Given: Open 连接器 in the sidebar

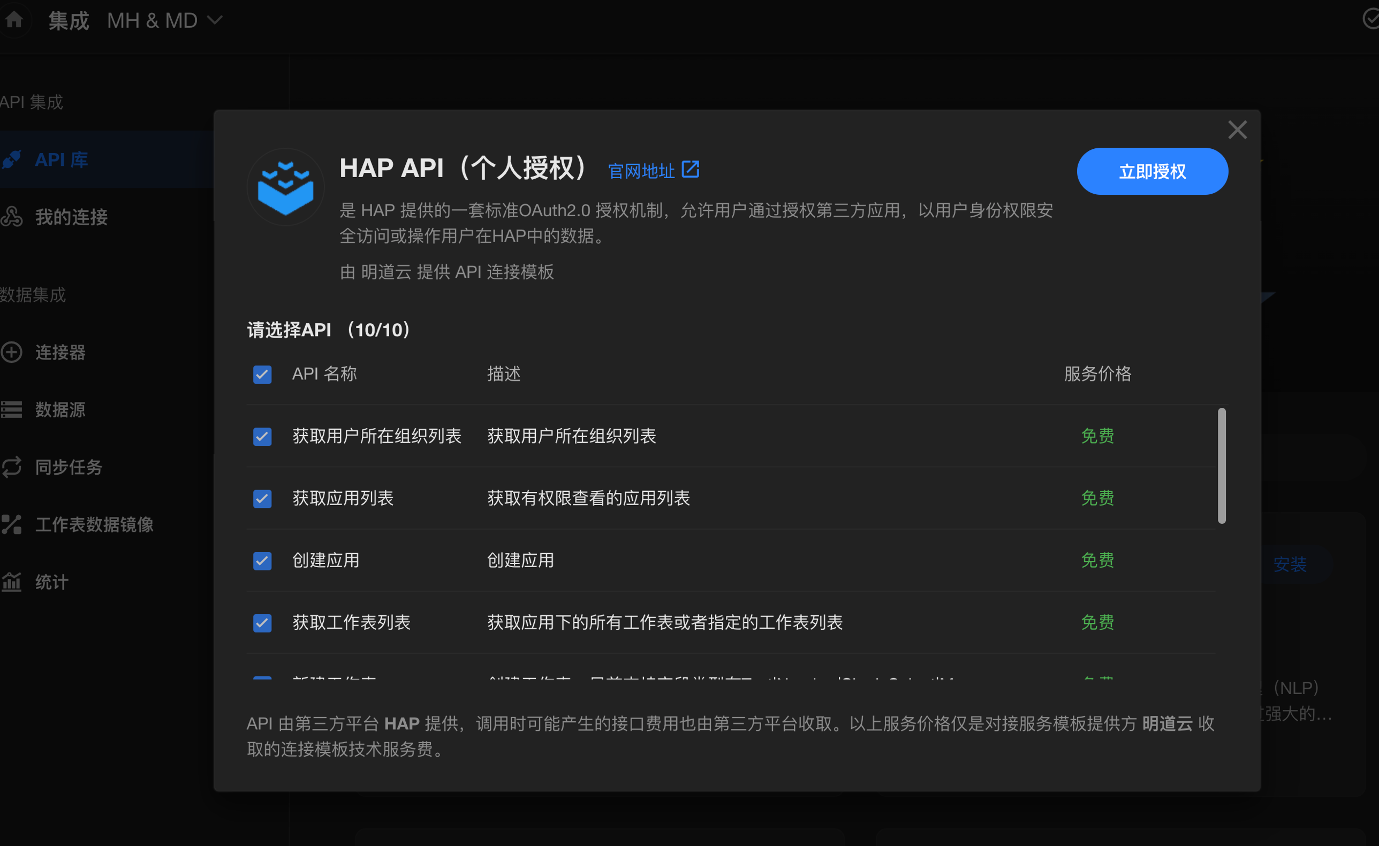Looking at the screenshot, I should (60, 353).
